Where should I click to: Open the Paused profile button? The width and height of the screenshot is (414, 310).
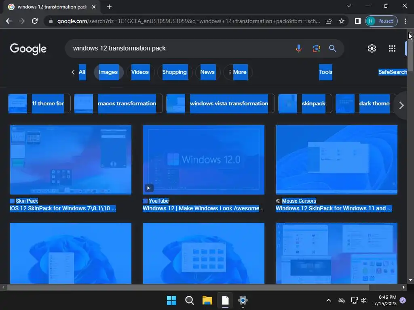click(x=382, y=21)
